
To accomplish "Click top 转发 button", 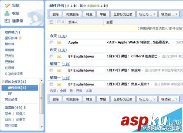I will coord(89,14).
